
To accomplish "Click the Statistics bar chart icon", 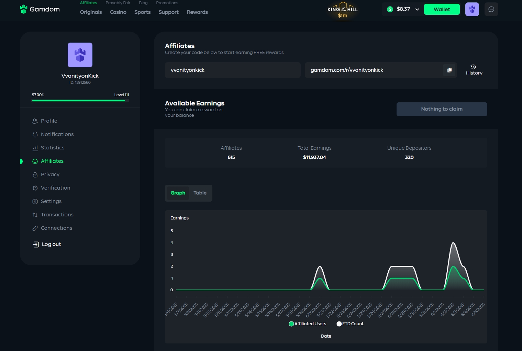I will click(x=35, y=148).
